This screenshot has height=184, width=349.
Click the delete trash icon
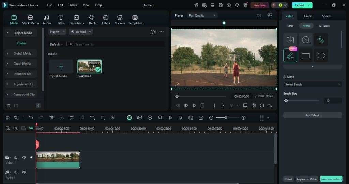pos(51,118)
